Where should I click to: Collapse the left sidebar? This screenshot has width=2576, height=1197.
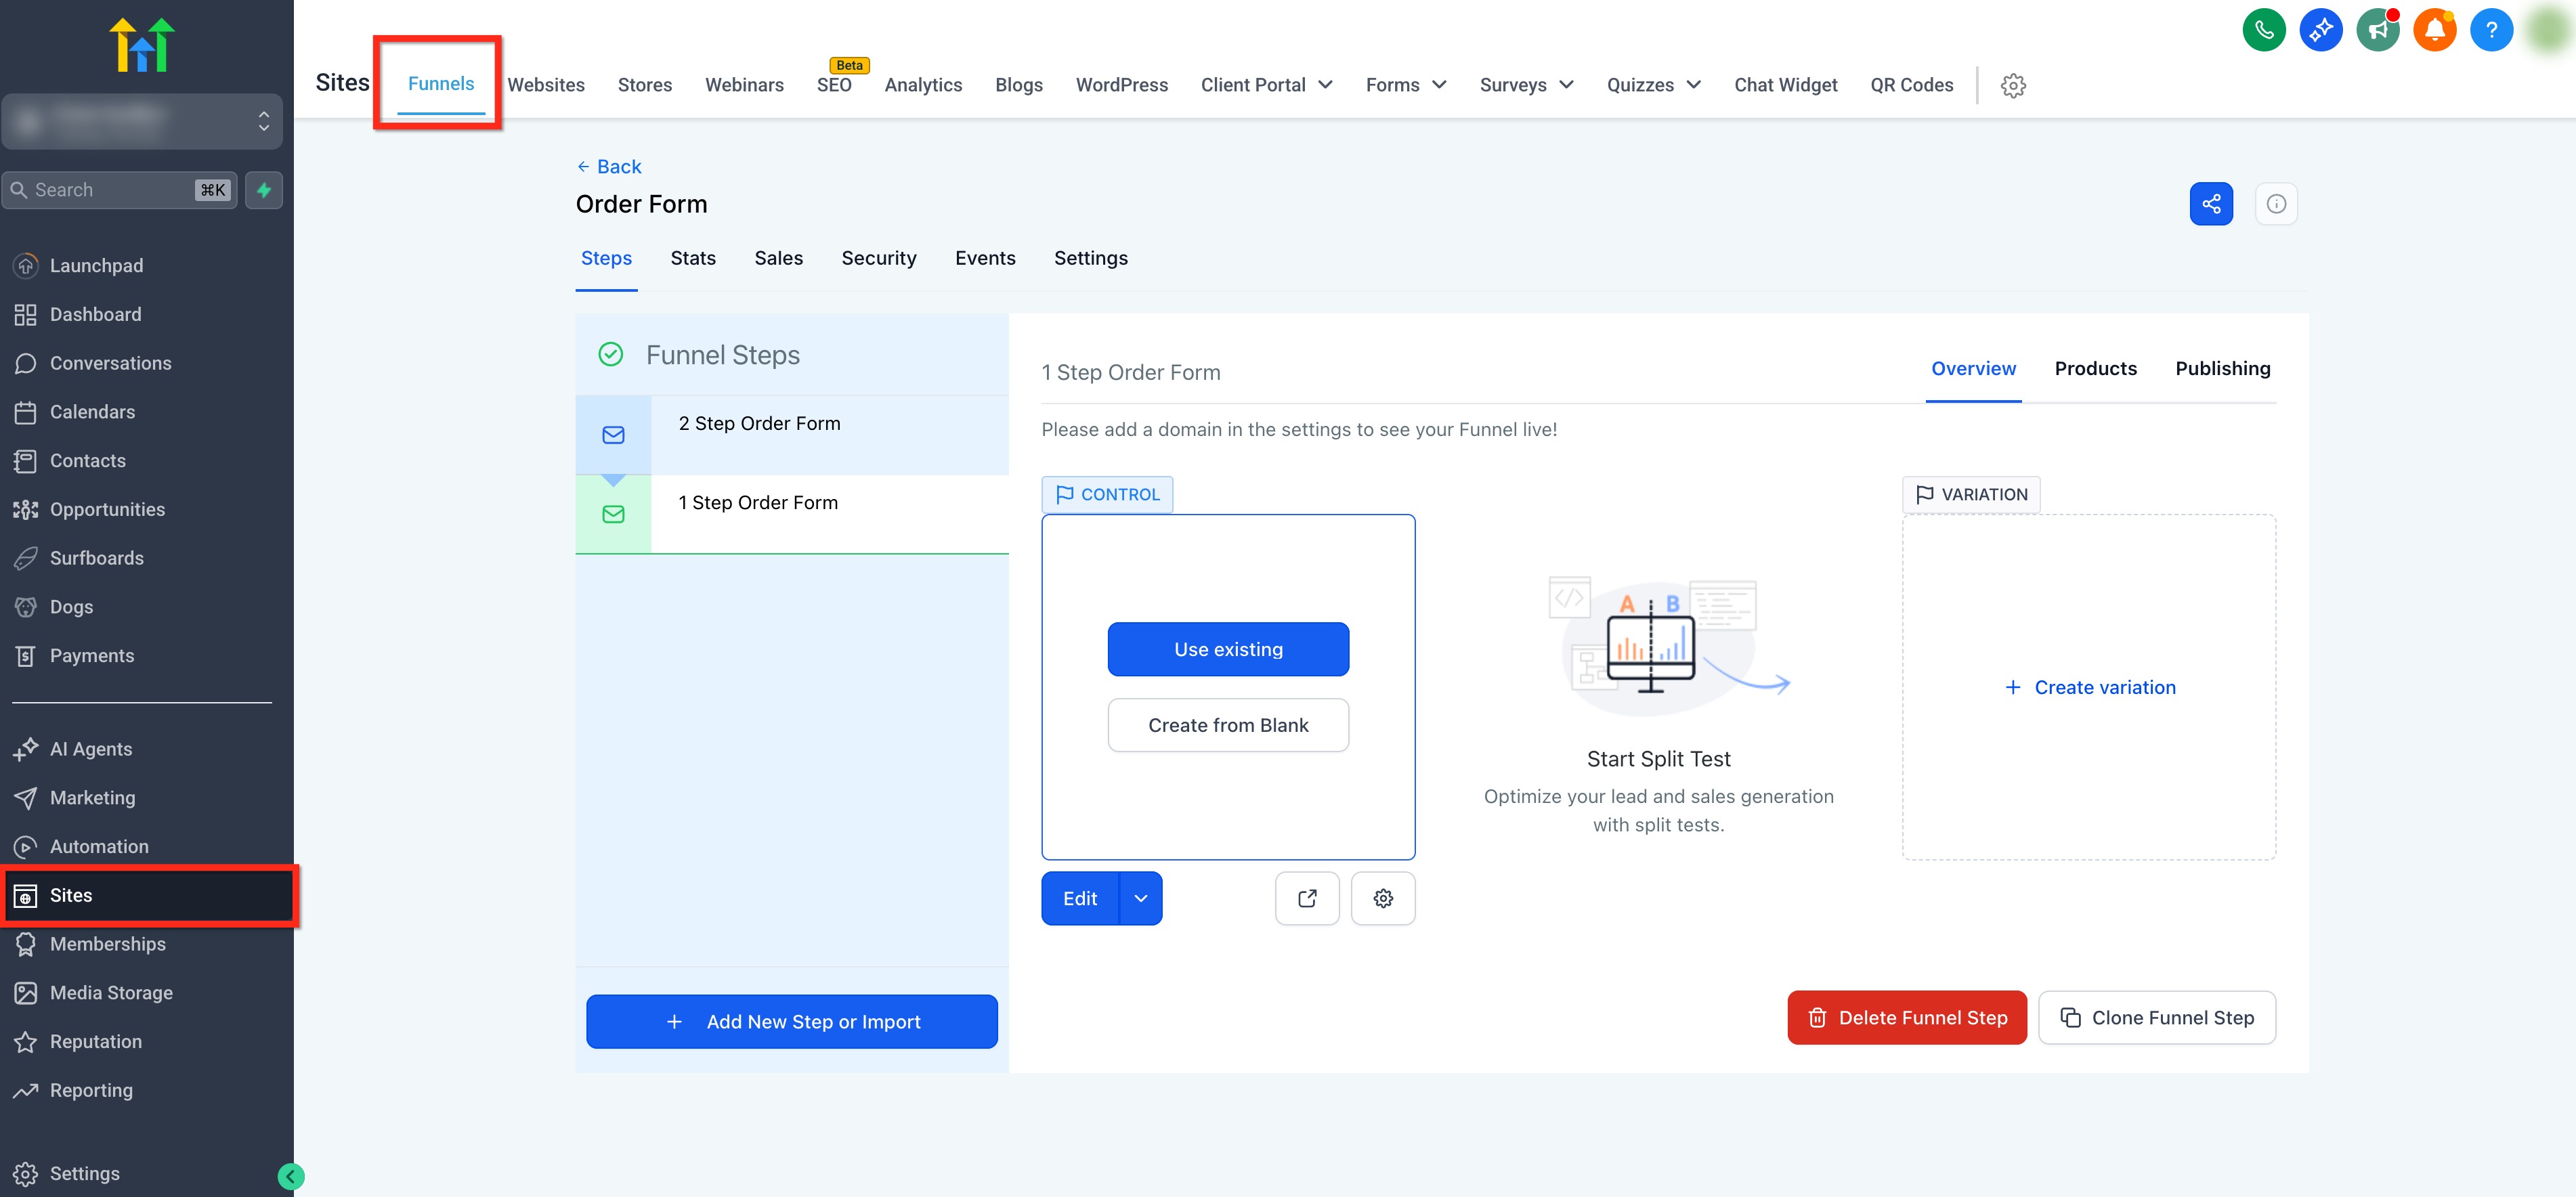click(290, 1176)
